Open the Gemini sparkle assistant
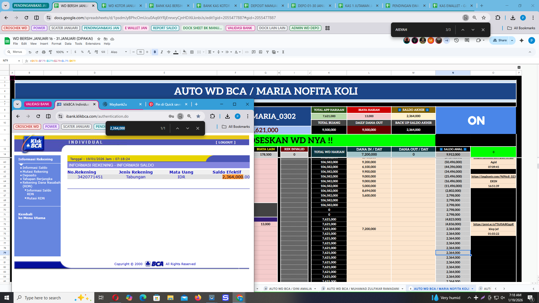 (x=522, y=40)
